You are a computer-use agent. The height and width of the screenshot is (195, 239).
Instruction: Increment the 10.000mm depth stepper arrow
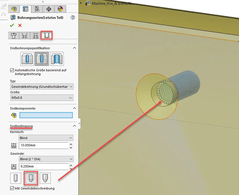[x=70, y=144]
